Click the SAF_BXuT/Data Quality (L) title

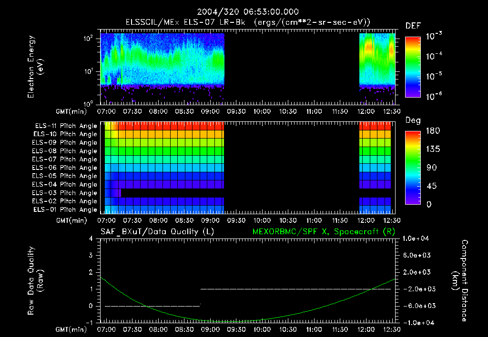157,232
